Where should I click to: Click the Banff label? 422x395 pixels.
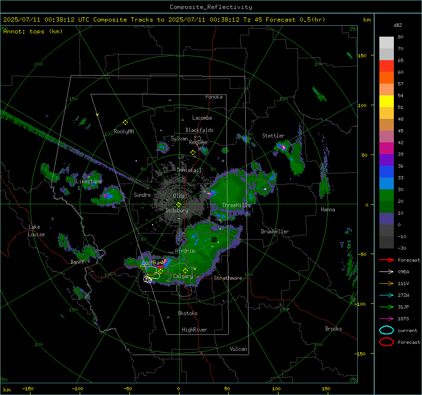77,262
